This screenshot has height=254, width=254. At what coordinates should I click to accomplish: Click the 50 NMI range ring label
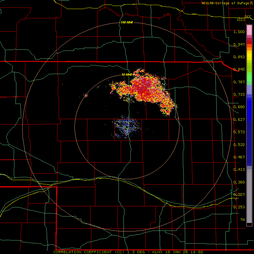127,75
